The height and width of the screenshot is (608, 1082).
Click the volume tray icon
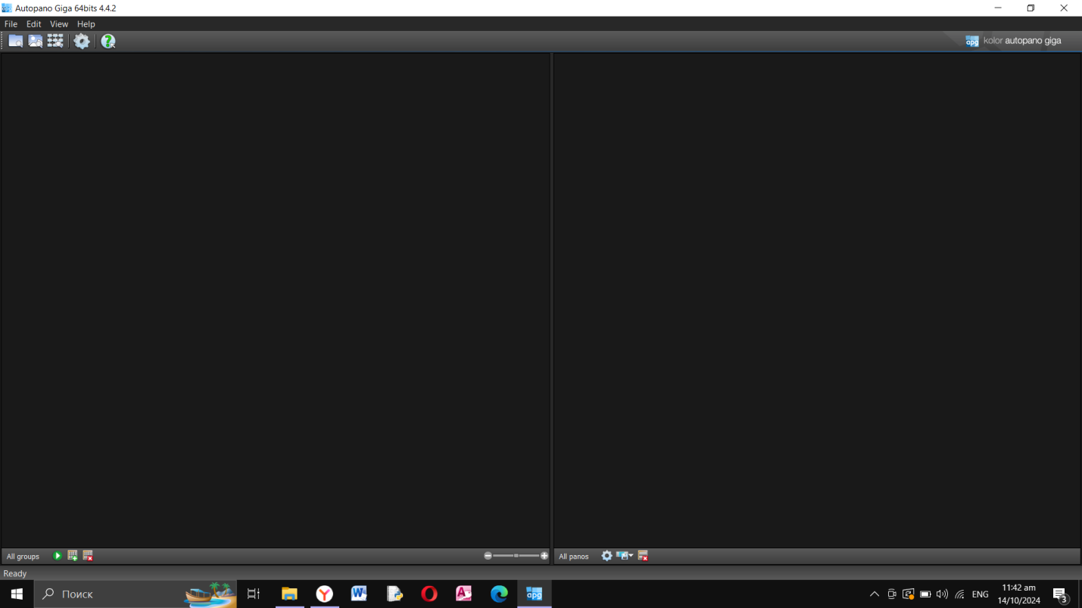pyautogui.click(x=942, y=594)
